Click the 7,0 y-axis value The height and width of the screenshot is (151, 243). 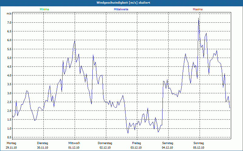[9, 22]
